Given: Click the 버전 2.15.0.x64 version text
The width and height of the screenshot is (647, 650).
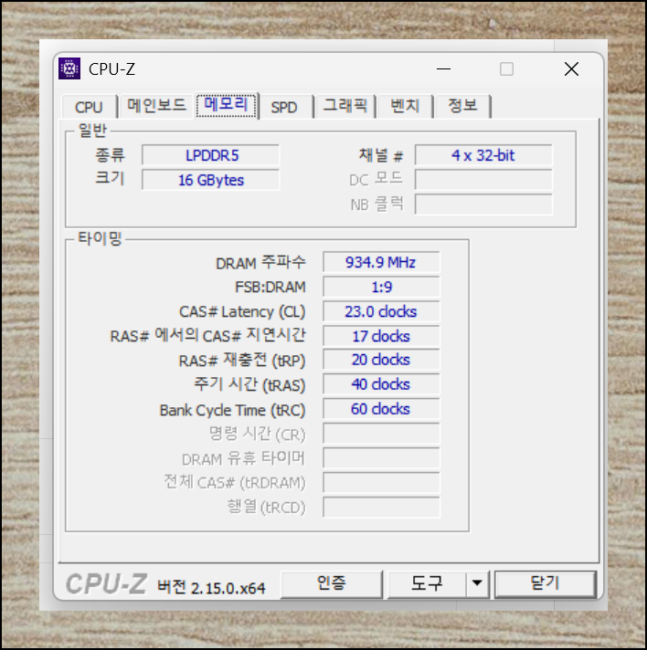Looking at the screenshot, I should 211,587.
